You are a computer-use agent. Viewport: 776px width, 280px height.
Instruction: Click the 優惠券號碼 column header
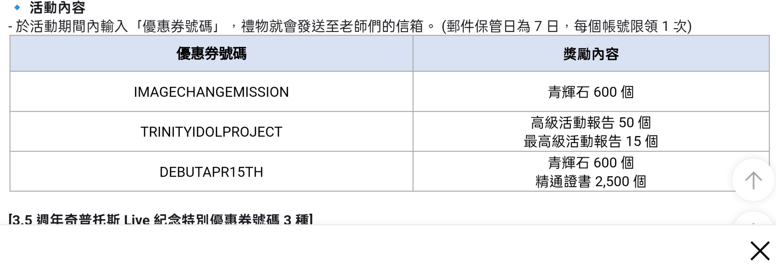[211, 54]
